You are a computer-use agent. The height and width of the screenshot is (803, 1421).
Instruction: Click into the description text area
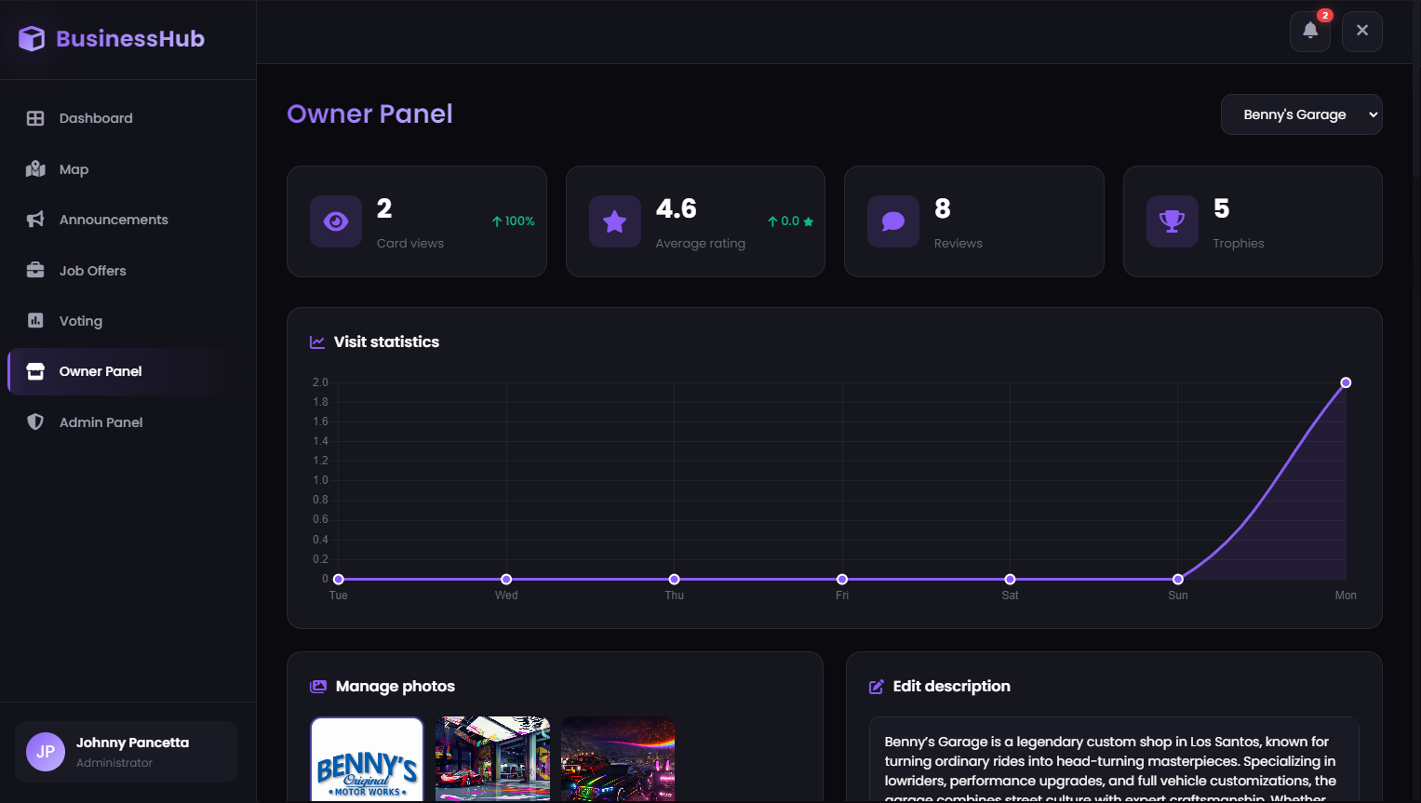[x=1114, y=761]
